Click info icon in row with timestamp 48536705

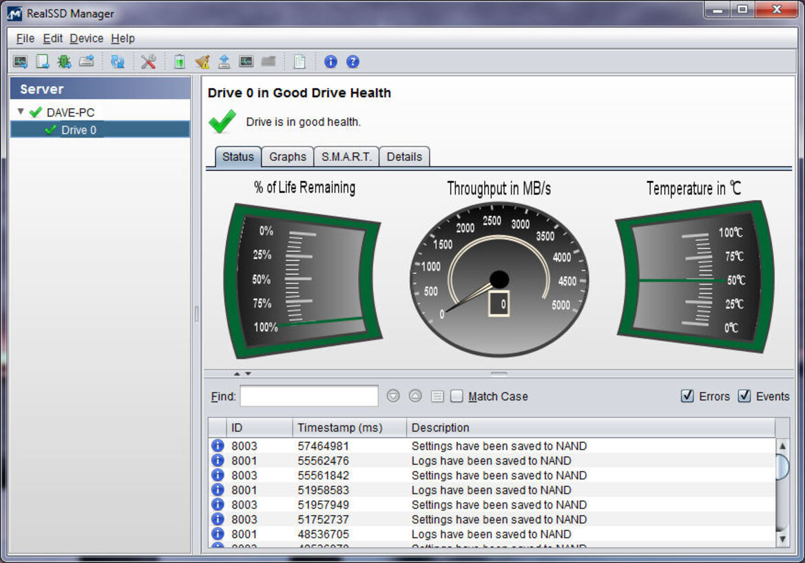218,533
